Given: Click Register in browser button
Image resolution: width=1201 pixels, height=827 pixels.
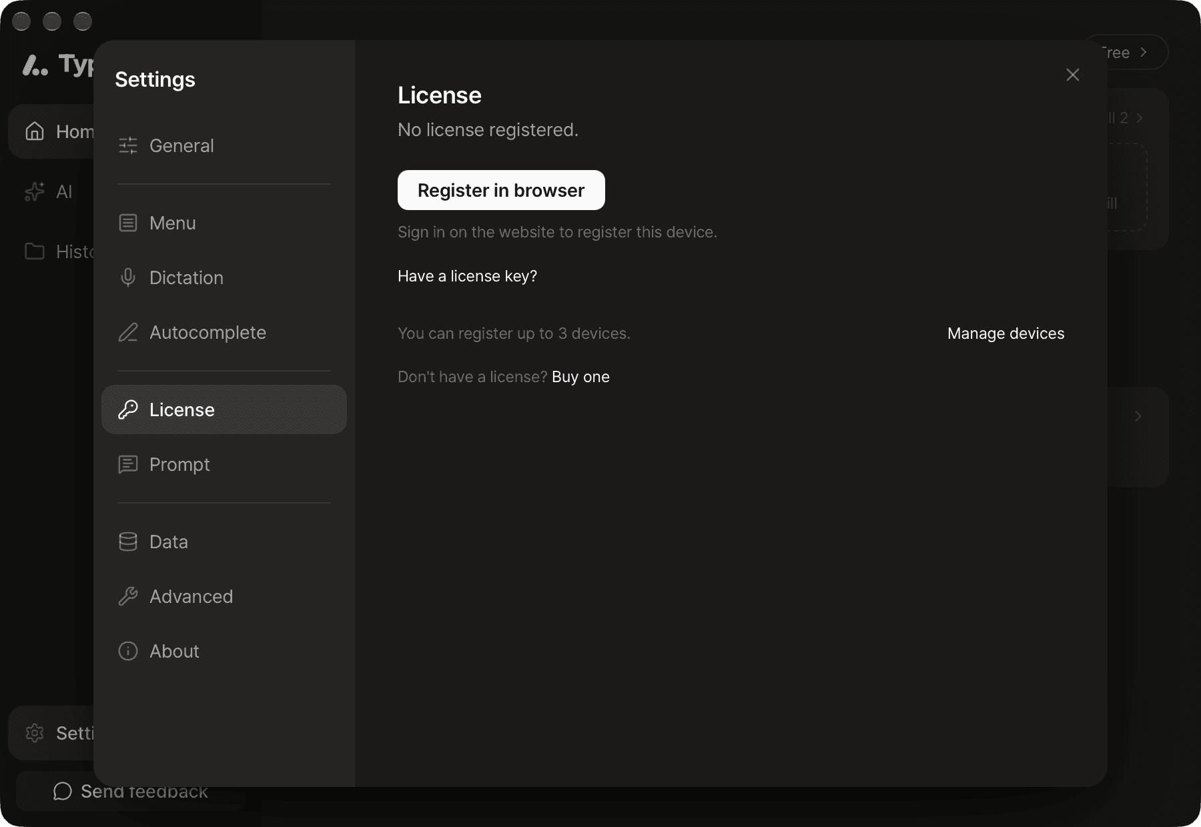Looking at the screenshot, I should click(x=501, y=190).
